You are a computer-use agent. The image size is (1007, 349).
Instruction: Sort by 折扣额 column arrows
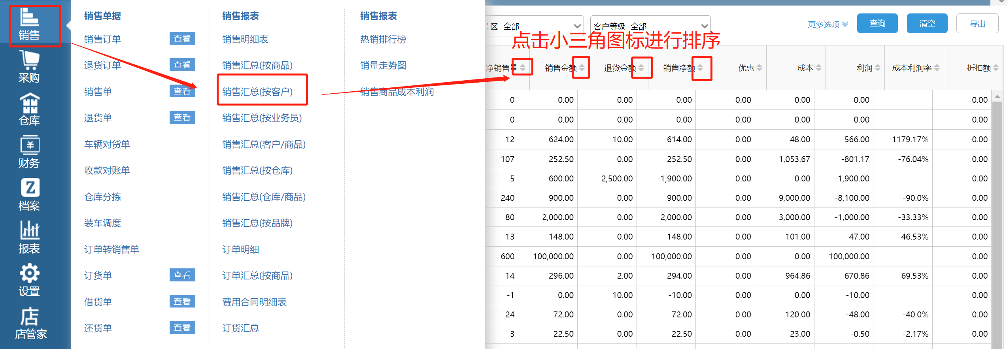pos(996,68)
